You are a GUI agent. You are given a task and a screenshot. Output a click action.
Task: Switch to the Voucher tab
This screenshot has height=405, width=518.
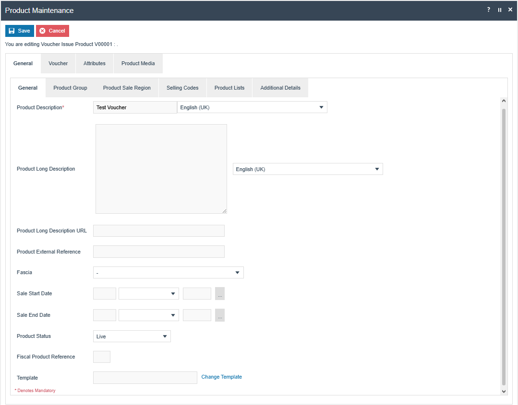[58, 63]
